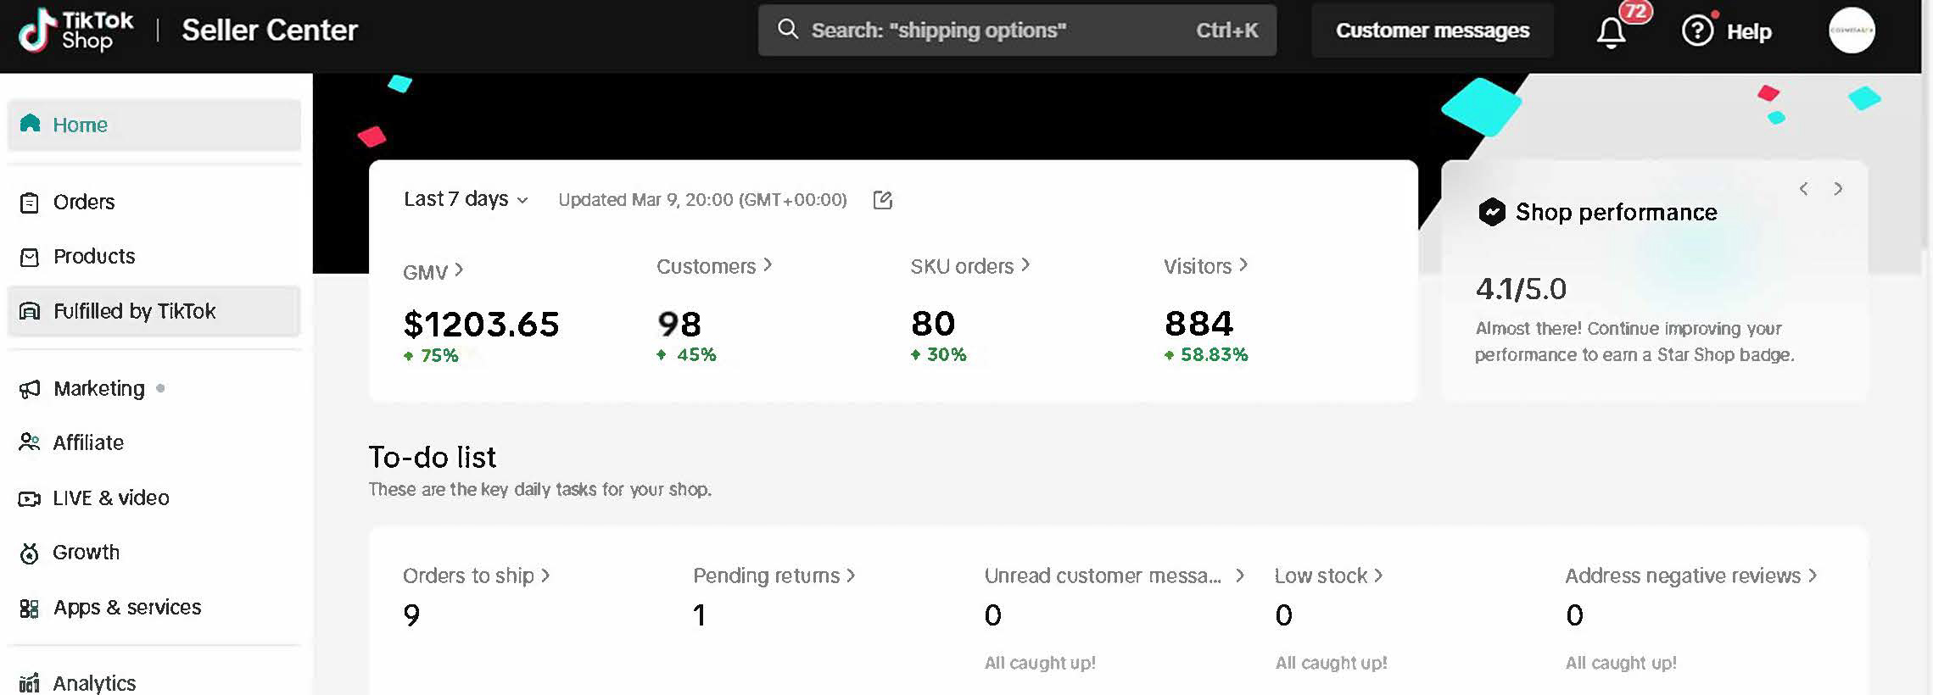Click the search magnifier icon
Image resolution: width=1933 pixels, height=695 pixels.
pos(788,30)
